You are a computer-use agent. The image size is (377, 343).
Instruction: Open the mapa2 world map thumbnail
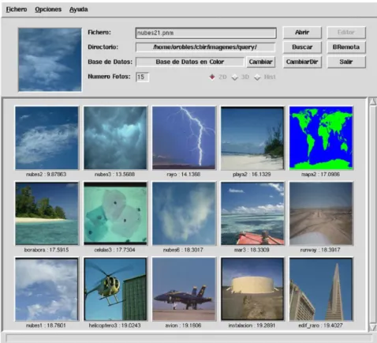coord(321,138)
